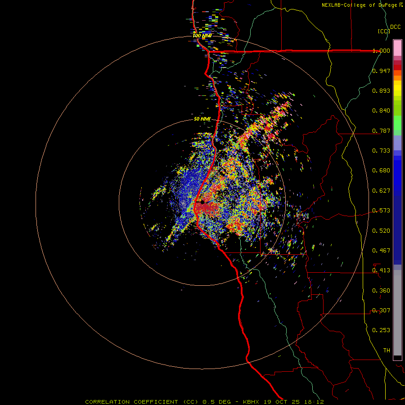Screen dimensions: 405x405
Task: Pick the pink top segment of color scale
Action: coord(397,48)
